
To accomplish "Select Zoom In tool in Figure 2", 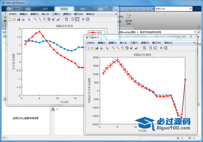I will coord(113,48).
